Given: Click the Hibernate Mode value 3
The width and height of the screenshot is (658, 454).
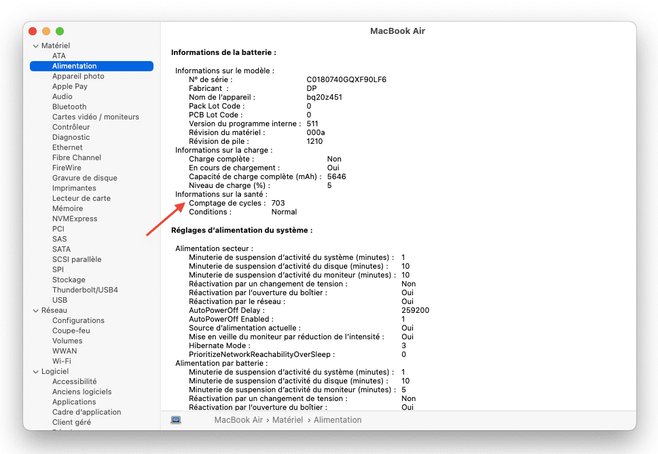Looking at the screenshot, I should coord(404,346).
